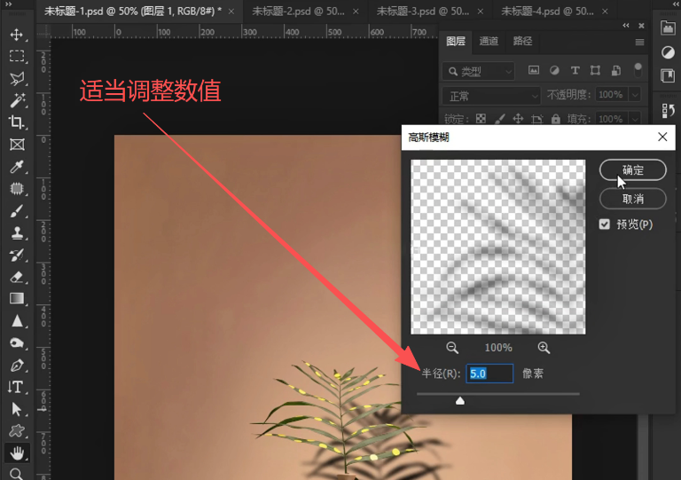Select the Brush tool

pyautogui.click(x=17, y=210)
